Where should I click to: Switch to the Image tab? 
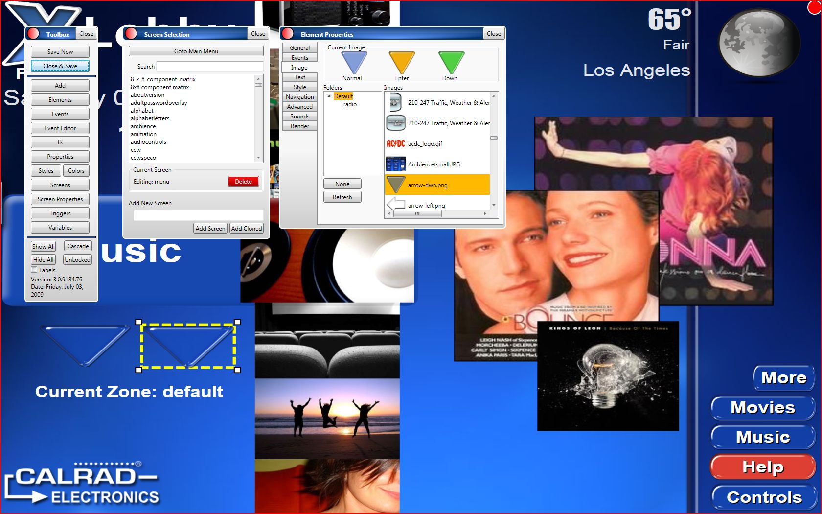click(x=299, y=68)
